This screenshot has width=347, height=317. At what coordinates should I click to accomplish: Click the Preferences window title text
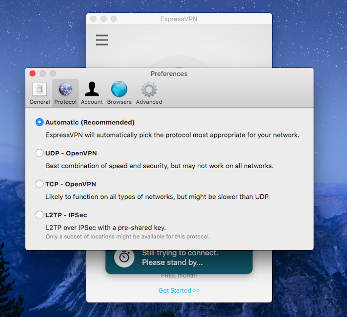click(169, 74)
